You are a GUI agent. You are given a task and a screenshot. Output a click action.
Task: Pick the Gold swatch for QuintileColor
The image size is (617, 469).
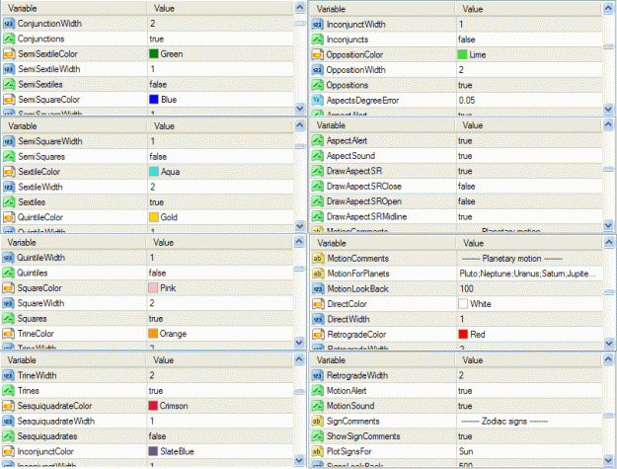[x=153, y=217]
